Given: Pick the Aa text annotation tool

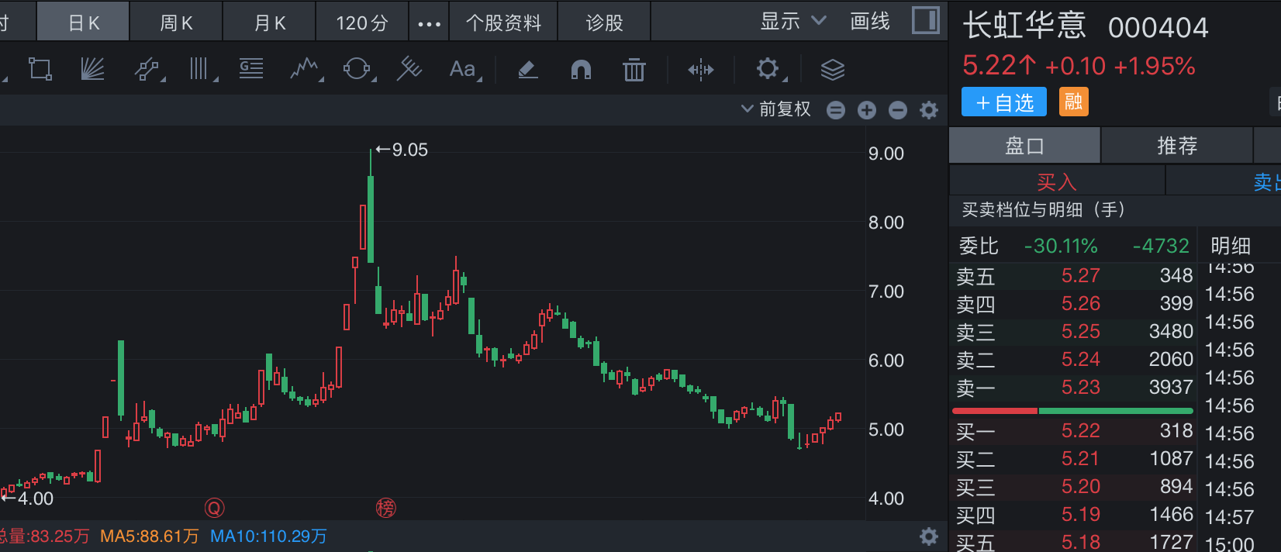Looking at the screenshot, I should pos(463,70).
